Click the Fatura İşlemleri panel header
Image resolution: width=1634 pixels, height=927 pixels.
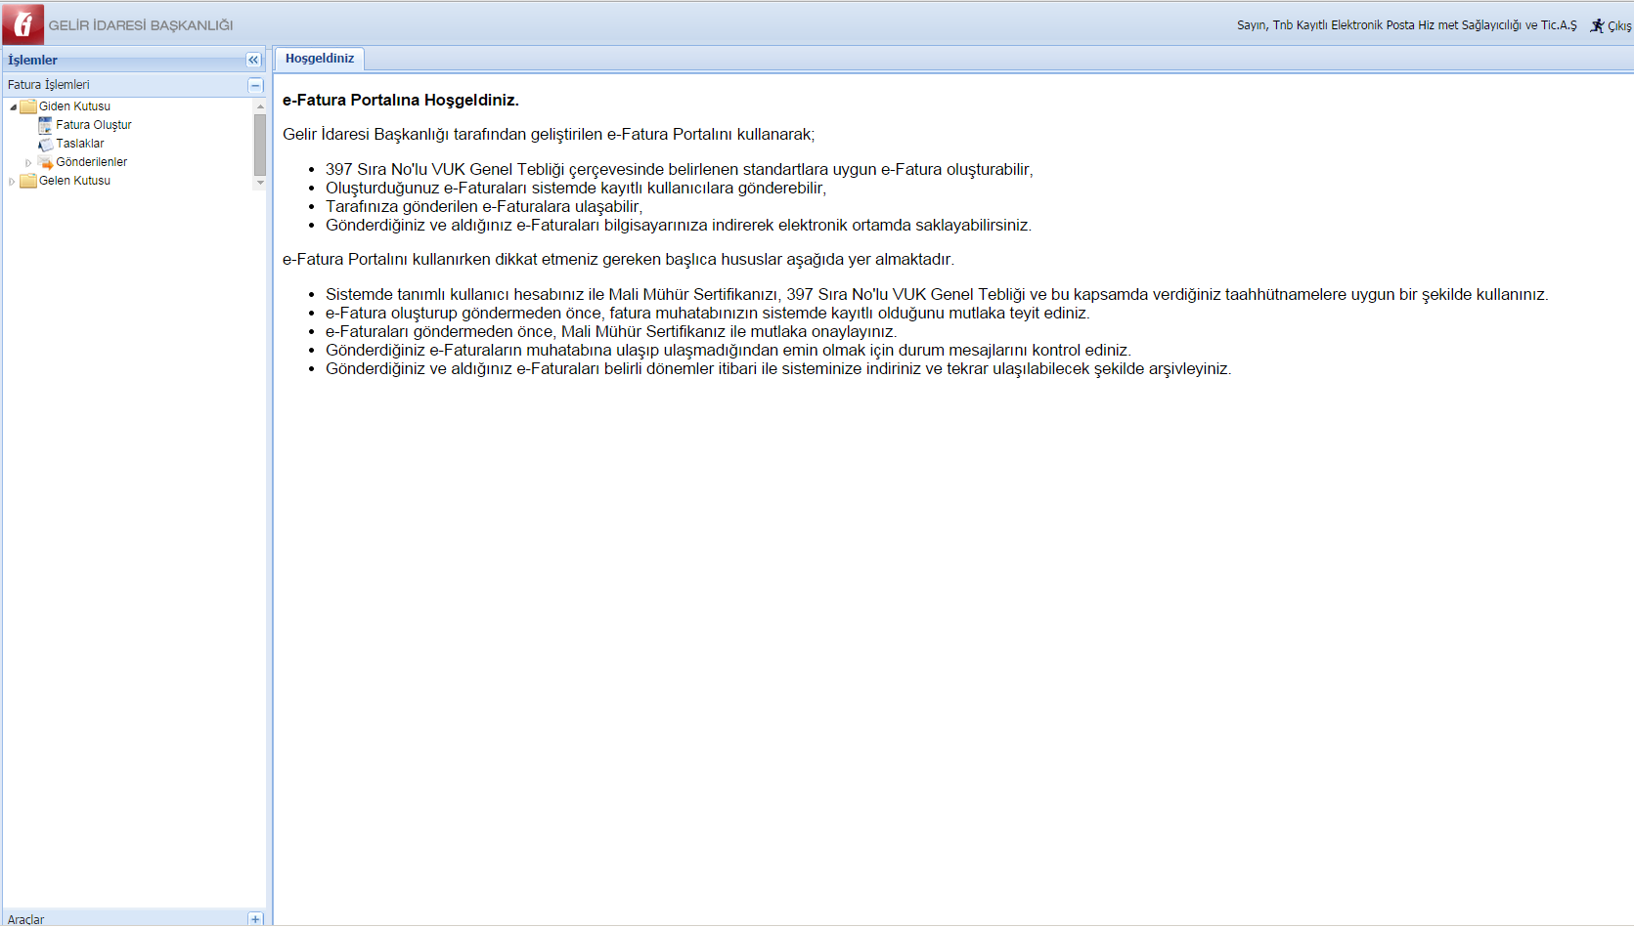click(x=49, y=85)
